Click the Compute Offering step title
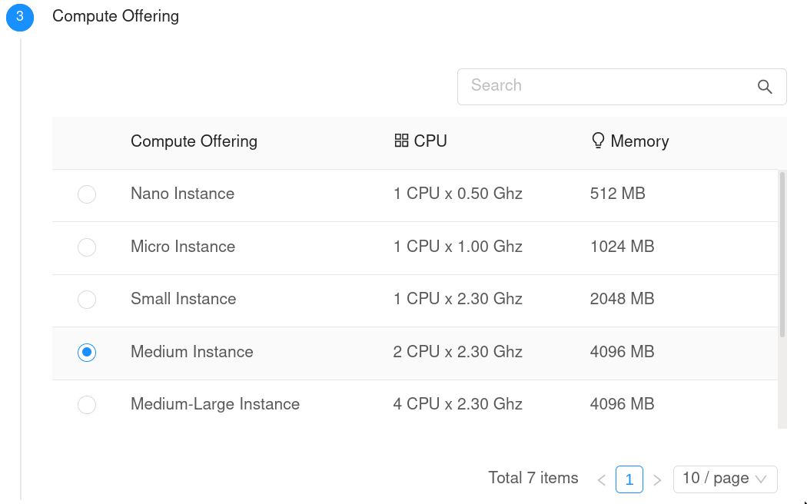The image size is (807, 504). pos(115,16)
